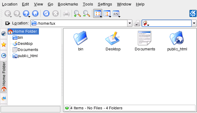Screen dimensions: 197x113
Task: Select the Network sidebar tab with globe
Action: [4, 34]
